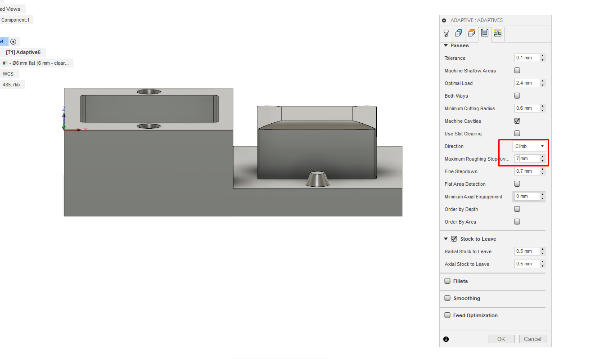
Task: Click the Radial Stock to Leave field
Action: tap(527, 251)
